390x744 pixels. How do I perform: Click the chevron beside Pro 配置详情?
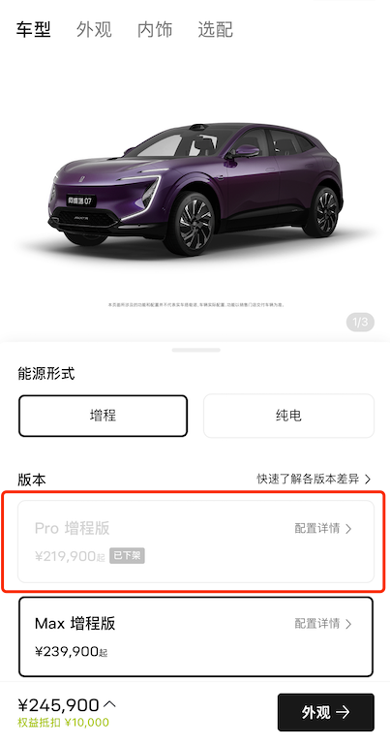click(348, 529)
